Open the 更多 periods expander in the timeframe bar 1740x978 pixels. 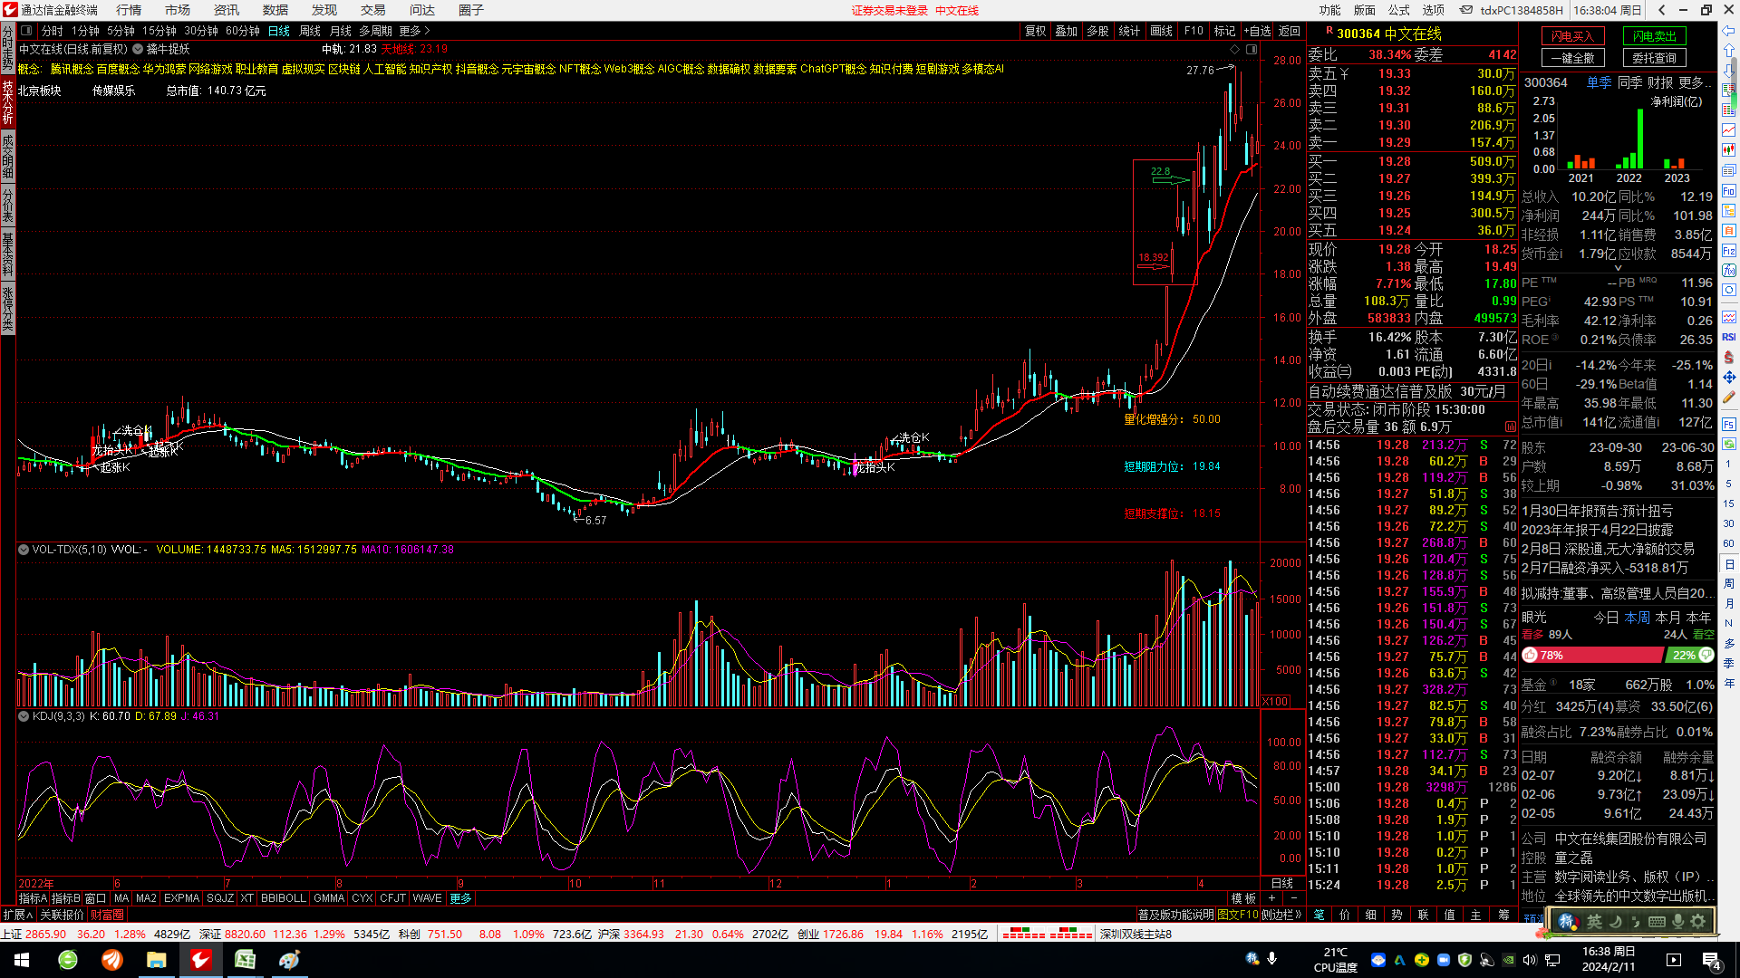[x=414, y=31]
